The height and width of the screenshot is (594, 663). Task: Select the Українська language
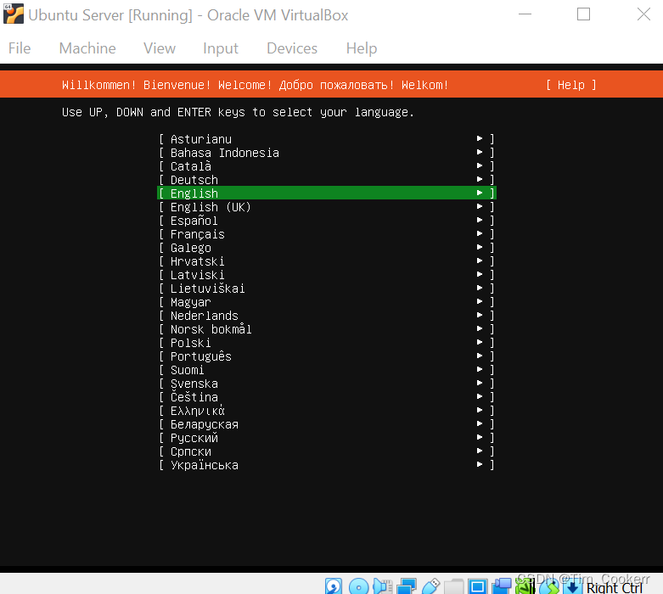click(x=327, y=465)
